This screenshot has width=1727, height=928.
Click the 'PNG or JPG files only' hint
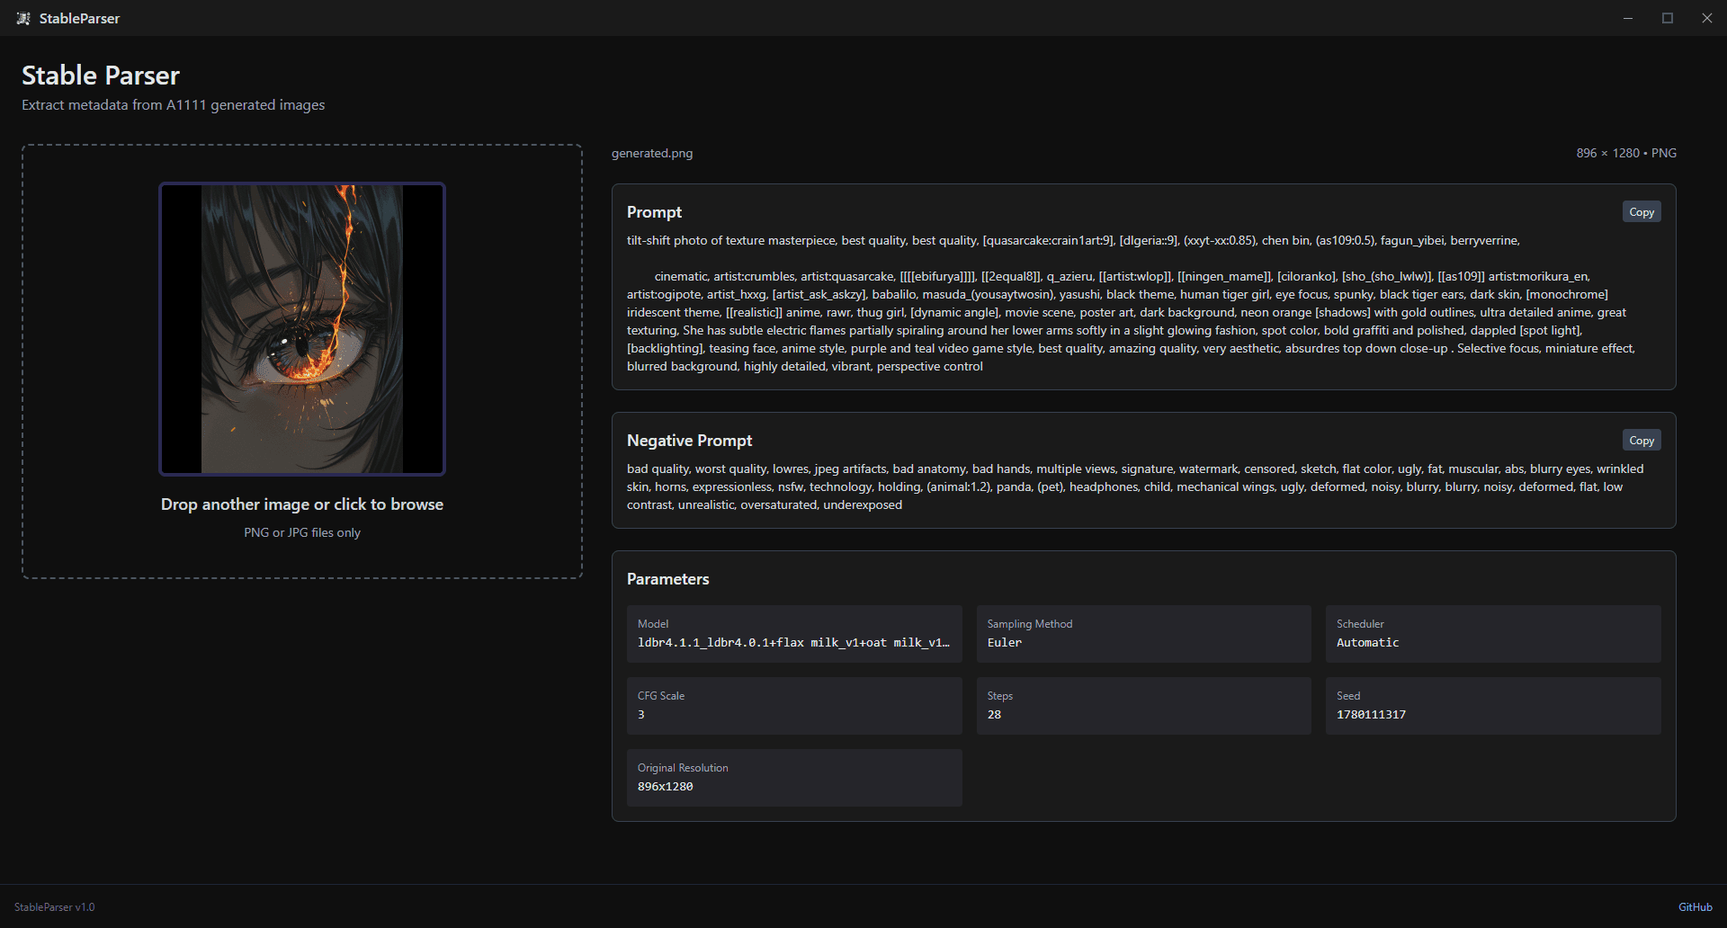pyautogui.click(x=302, y=533)
